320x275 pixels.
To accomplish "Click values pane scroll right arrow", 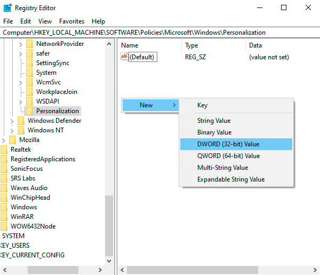I will click(315, 270).
